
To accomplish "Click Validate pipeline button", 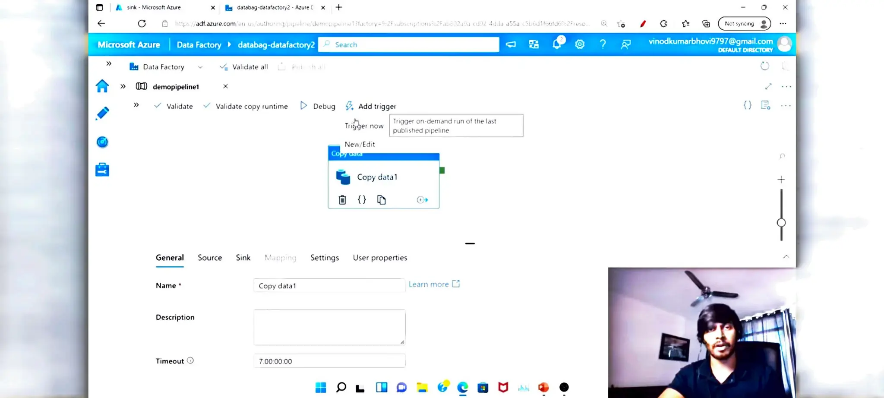I will pyautogui.click(x=174, y=106).
